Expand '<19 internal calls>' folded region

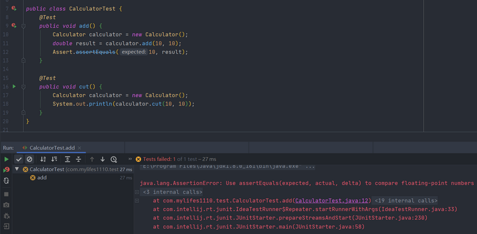click(x=406, y=201)
